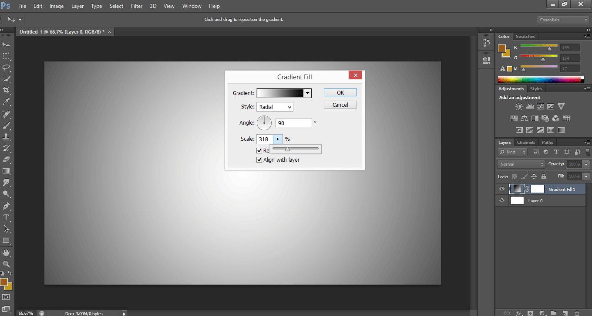592x316 pixels.
Task: Open the Filter menu
Action: [x=137, y=6]
